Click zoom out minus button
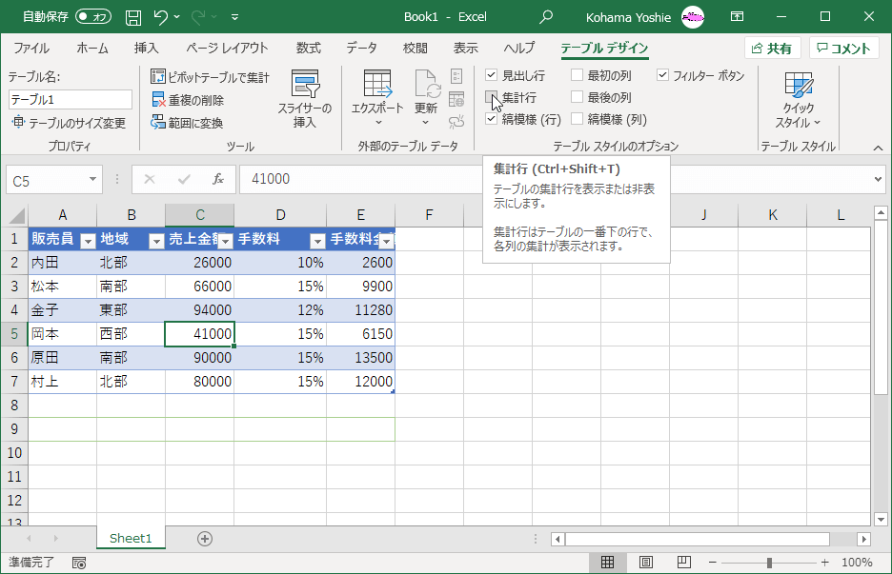 712,562
